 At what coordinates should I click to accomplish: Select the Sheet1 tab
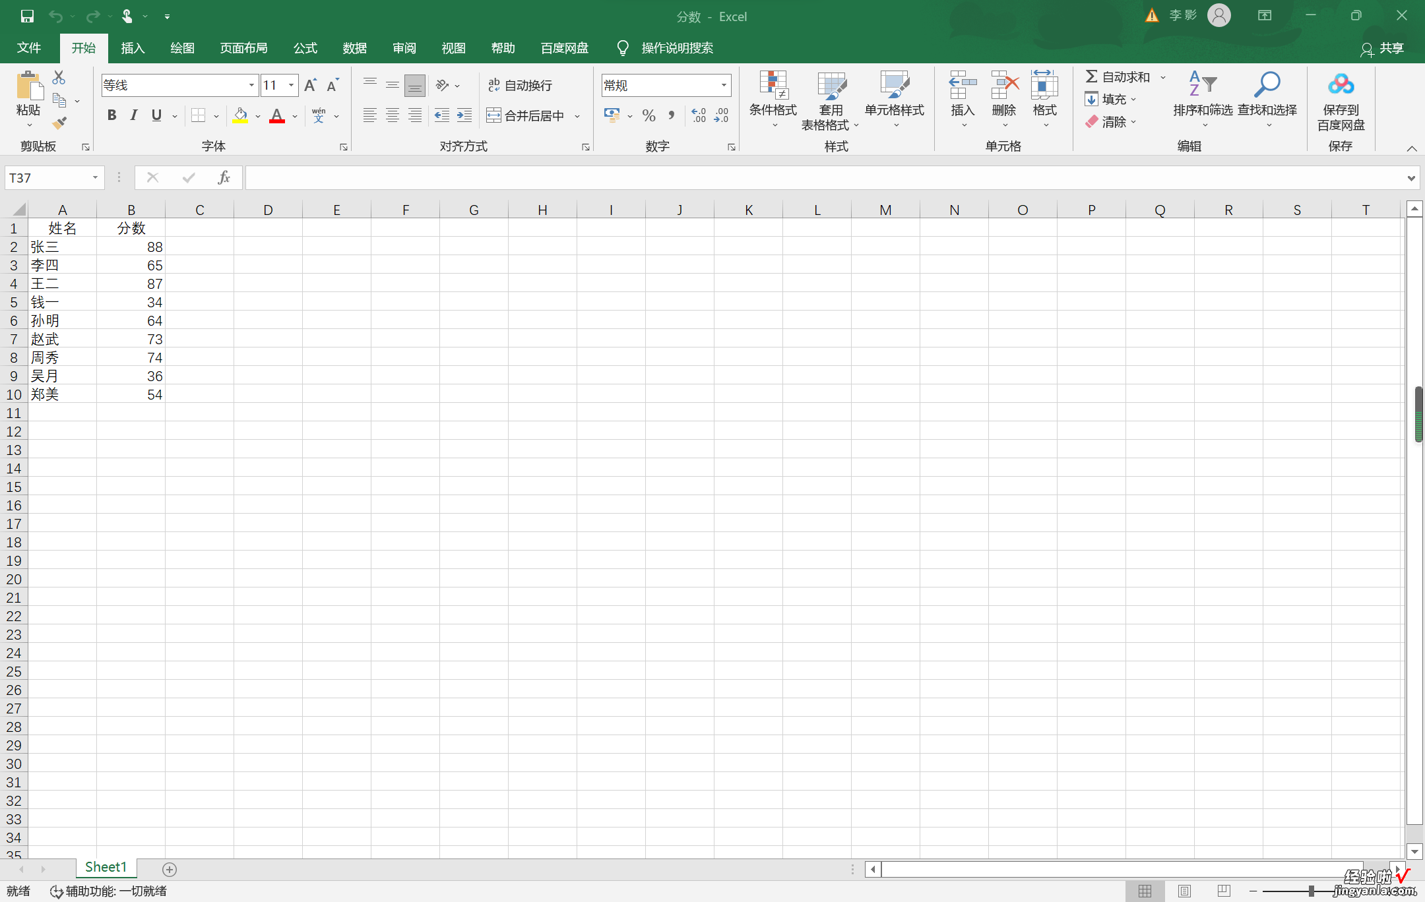click(x=106, y=867)
